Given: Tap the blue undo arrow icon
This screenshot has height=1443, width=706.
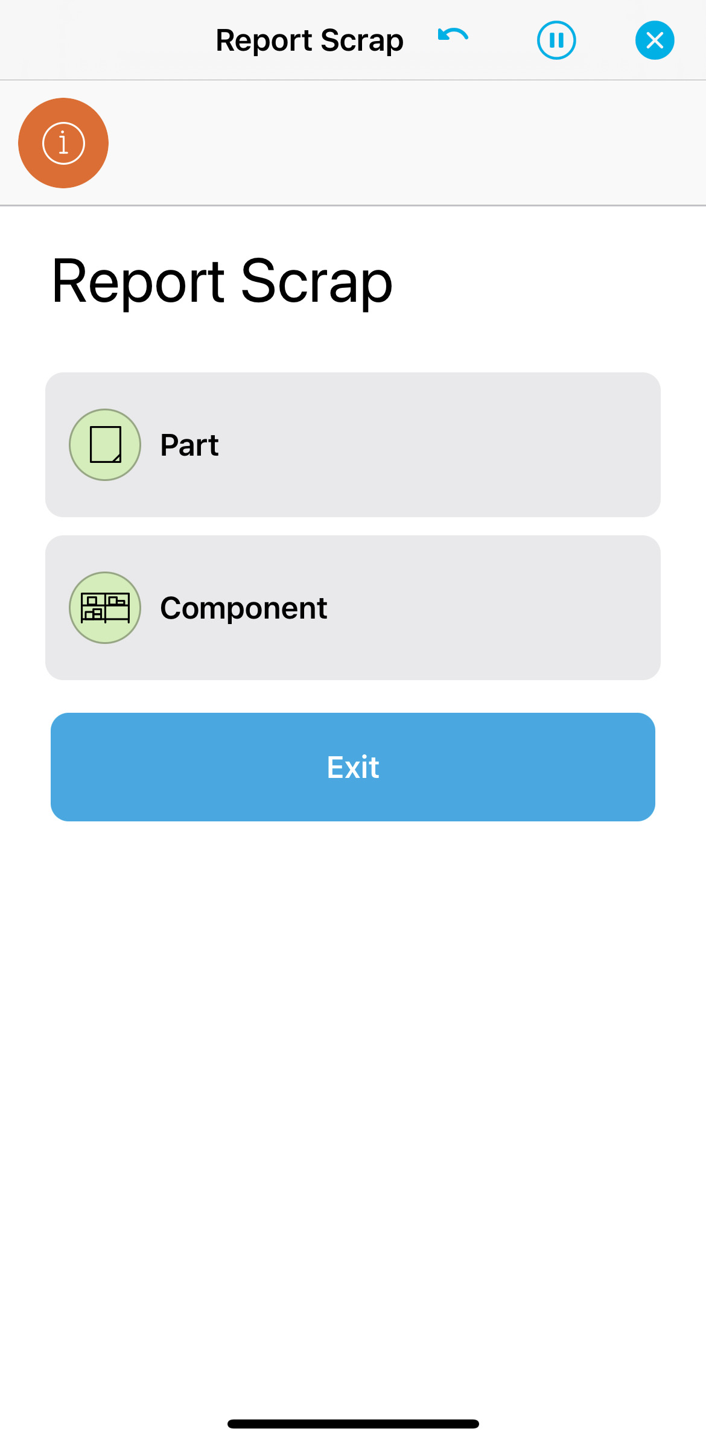Looking at the screenshot, I should point(453,36).
